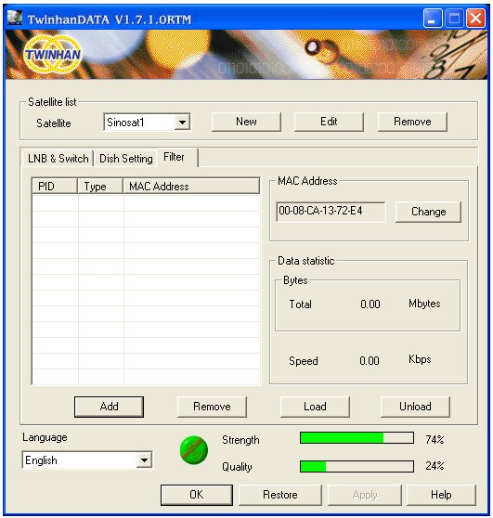Click the MAC address field 00-08-CA-13-72-E4

[331, 212]
